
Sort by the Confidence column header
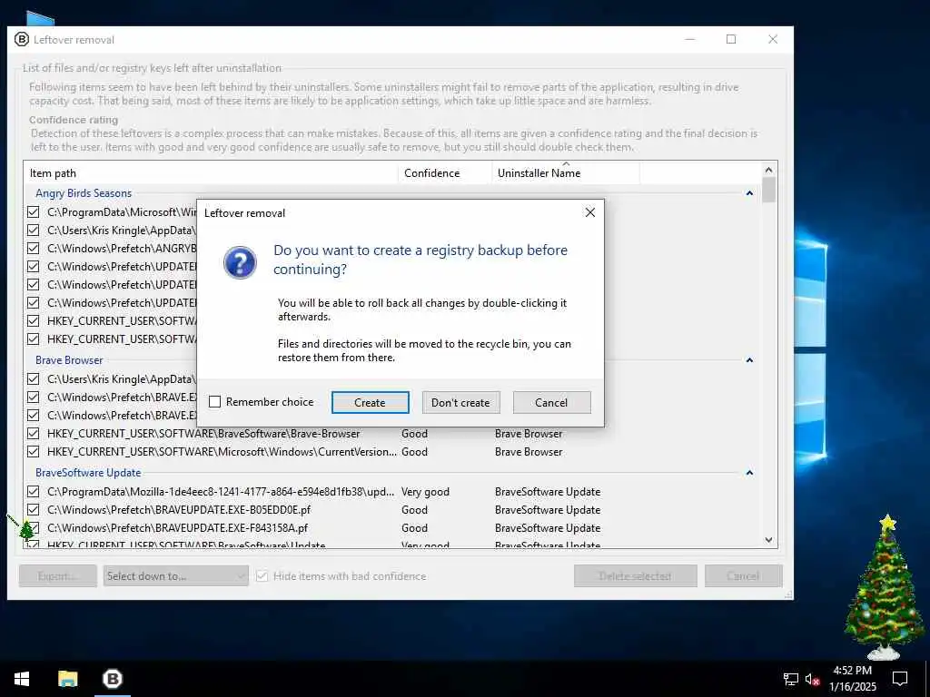(x=445, y=173)
